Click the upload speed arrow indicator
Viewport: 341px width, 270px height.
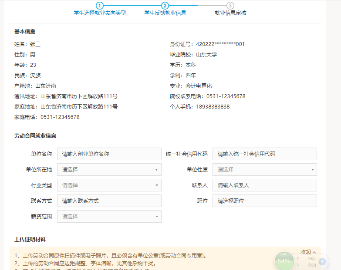pyautogui.click(x=298, y=258)
